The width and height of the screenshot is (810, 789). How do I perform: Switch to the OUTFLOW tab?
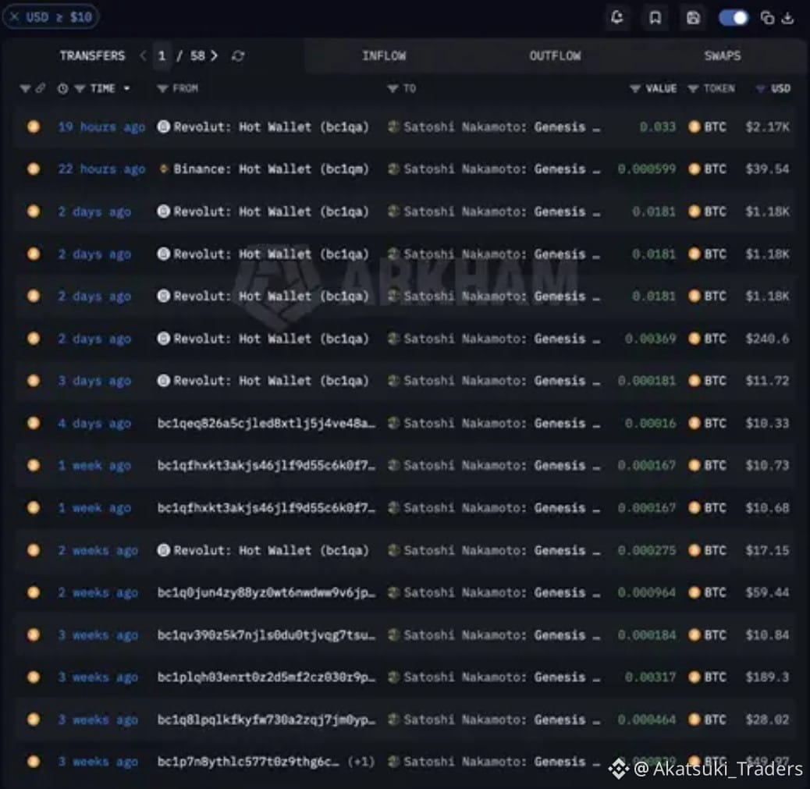[555, 56]
